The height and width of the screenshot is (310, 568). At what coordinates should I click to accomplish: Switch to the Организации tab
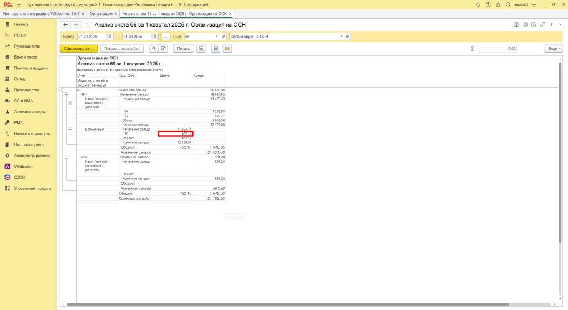pyautogui.click(x=101, y=13)
